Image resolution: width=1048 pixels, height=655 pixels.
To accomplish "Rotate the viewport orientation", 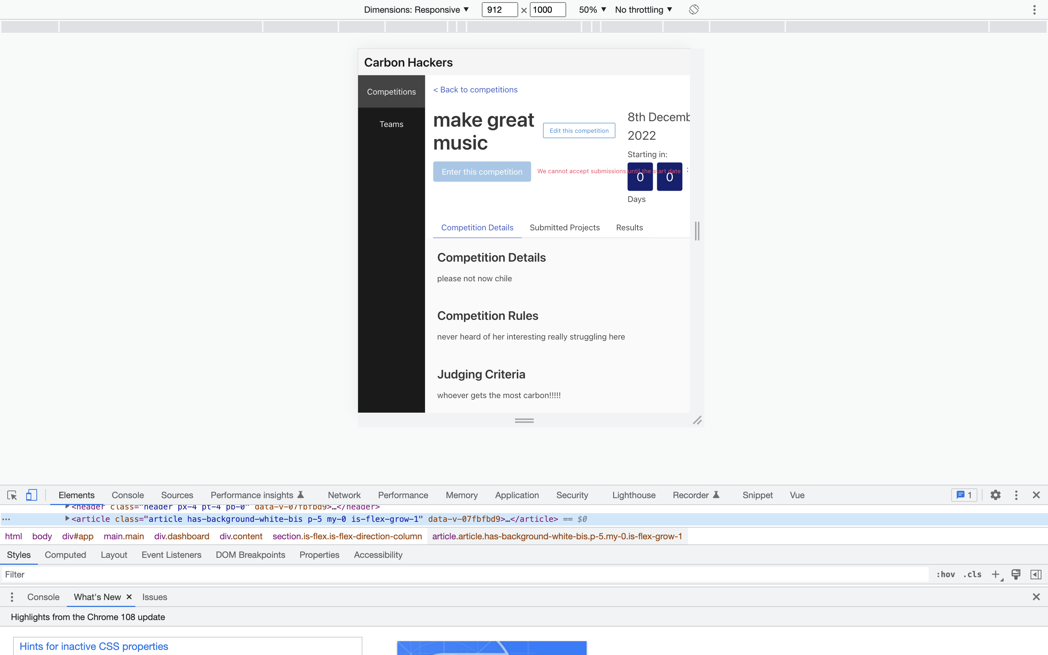I will [x=694, y=9].
